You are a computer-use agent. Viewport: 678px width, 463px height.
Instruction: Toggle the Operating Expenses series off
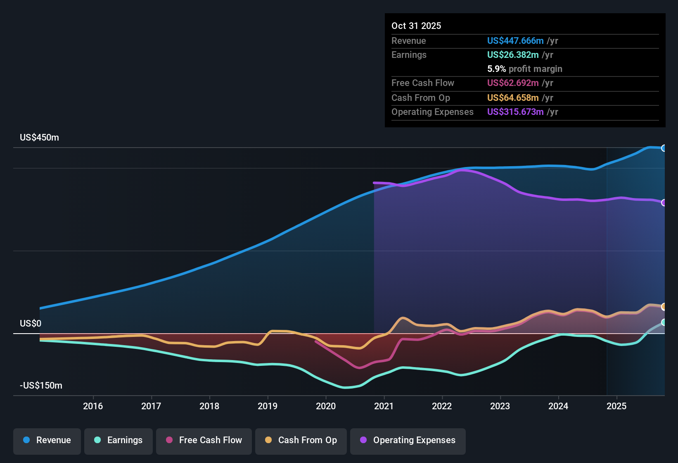pos(408,440)
